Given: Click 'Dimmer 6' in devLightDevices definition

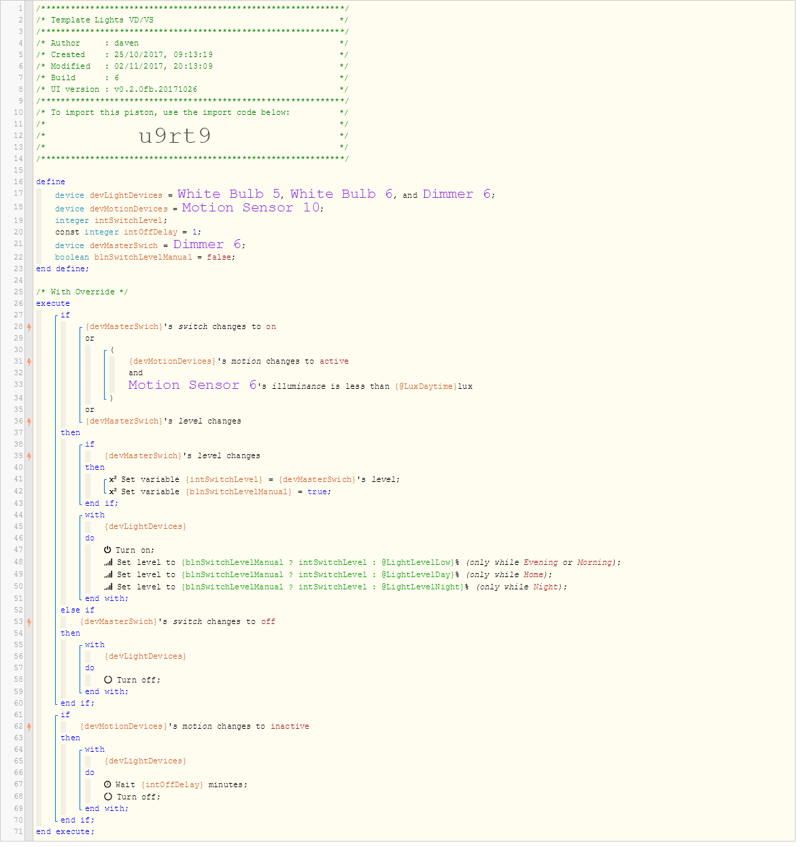Looking at the screenshot, I should coord(457,194).
